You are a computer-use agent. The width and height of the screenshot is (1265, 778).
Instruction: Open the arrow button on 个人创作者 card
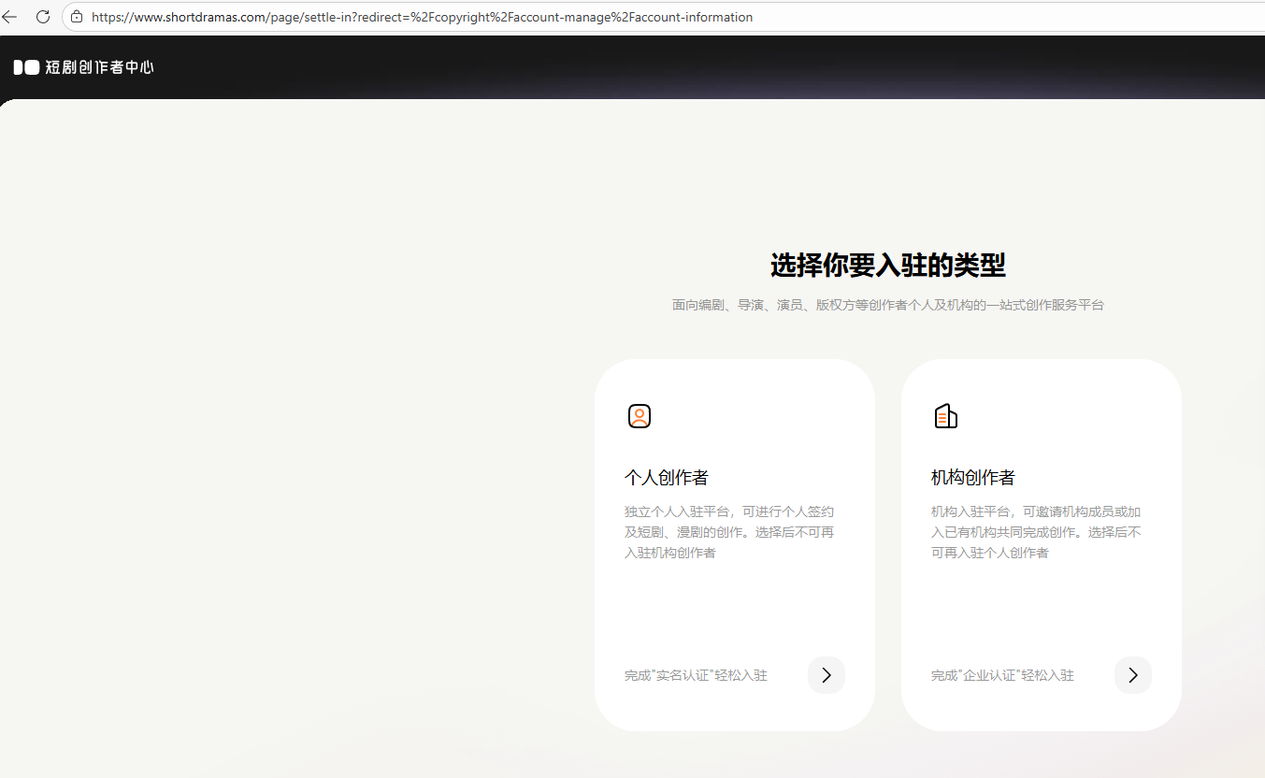point(827,675)
